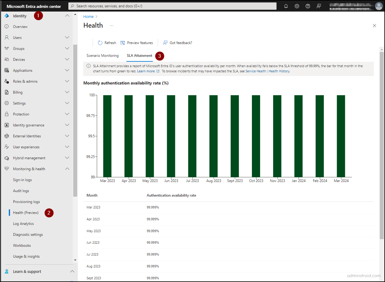Select the Identity icon in the sidebar
The image size is (385, 282).
7,15
